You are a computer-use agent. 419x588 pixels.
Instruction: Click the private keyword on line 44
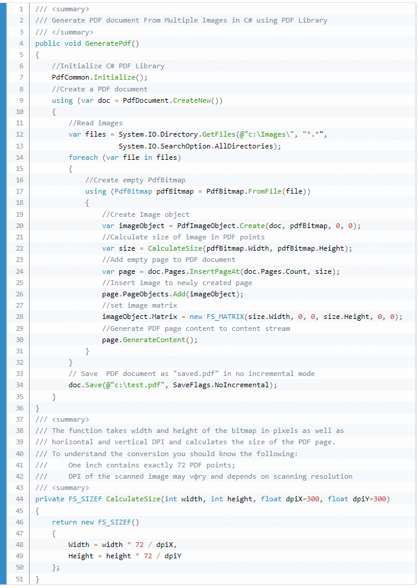click(x=50, y=499)
